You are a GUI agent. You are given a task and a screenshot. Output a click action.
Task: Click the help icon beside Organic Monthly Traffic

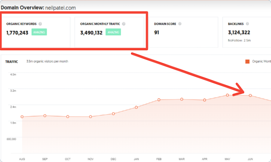pos(123,24)
